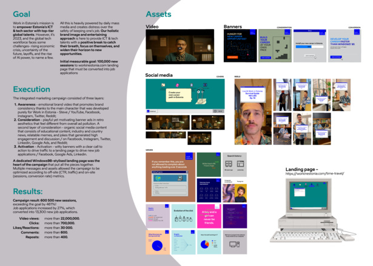Open the Computer screensaver vs Young me meme
This screenshot has width=373, height=266.
coord(235,190)
